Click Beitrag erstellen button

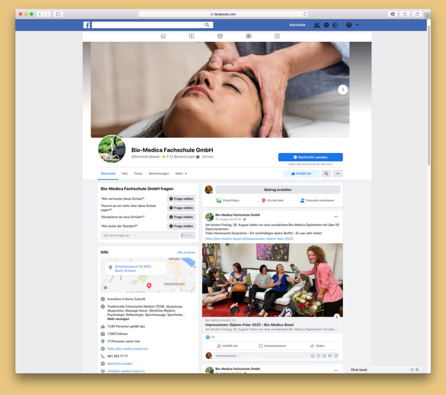tap(278, 189)
